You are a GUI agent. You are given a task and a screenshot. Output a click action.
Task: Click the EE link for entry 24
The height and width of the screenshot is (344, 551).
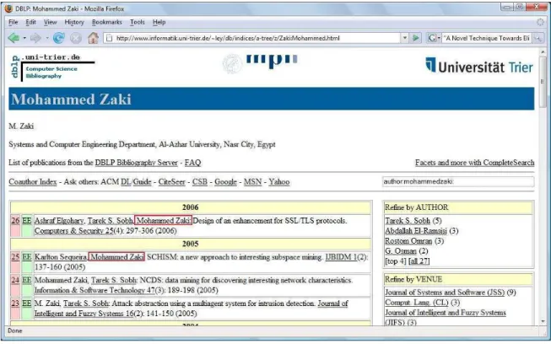pyautogui.click(x=27, y=280)
